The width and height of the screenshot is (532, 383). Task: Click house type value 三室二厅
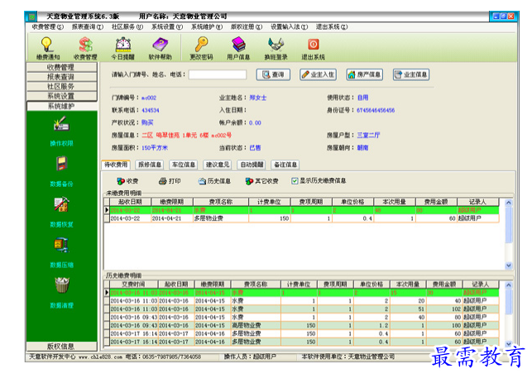pyautogui.click(x=368, y=135)
